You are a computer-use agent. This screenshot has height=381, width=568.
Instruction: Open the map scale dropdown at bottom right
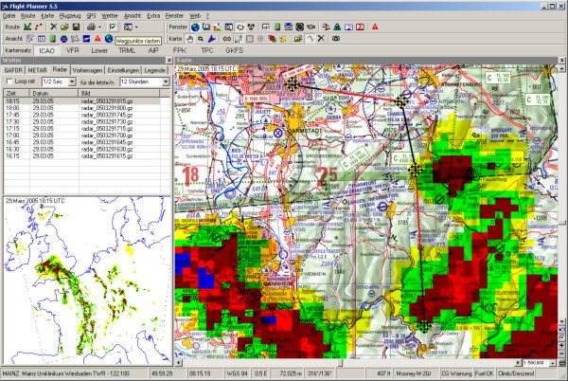tap(553, 363)
